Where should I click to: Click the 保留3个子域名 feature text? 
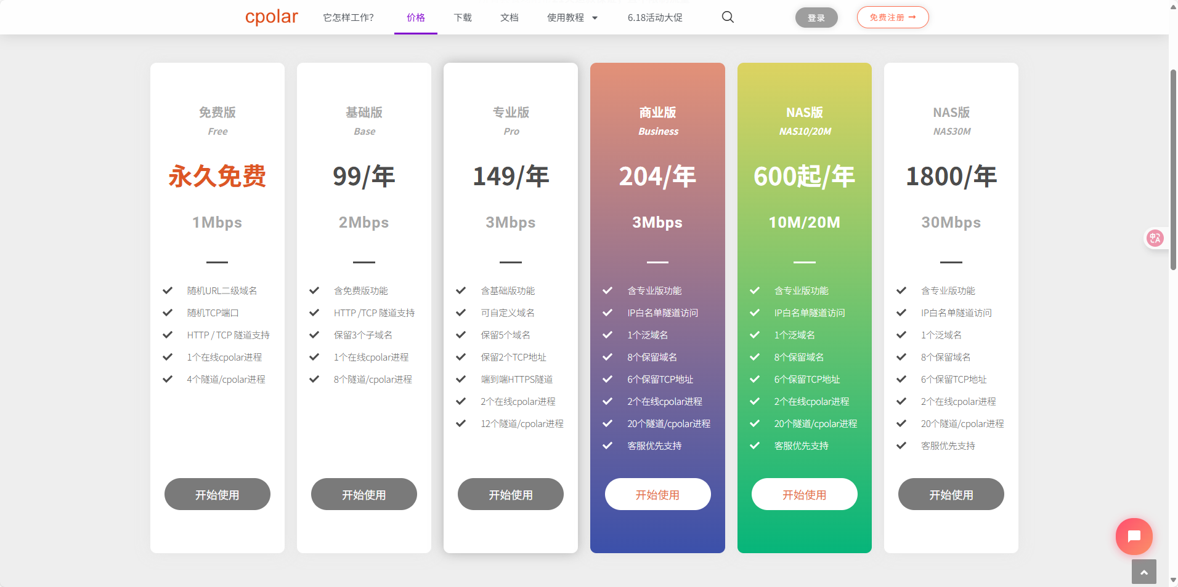click(x=363, y=335)
